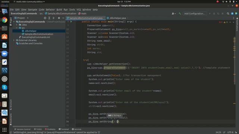Click the main breadcrumb in navigation bar
Viewport: 239px width, 134px height.
point(82,13)
